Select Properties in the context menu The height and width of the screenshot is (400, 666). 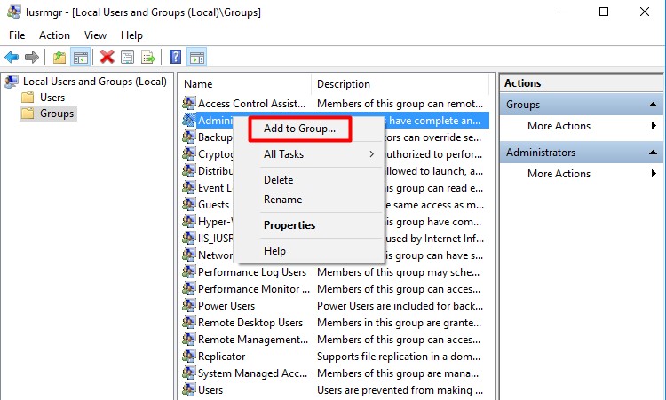[289, 225]
